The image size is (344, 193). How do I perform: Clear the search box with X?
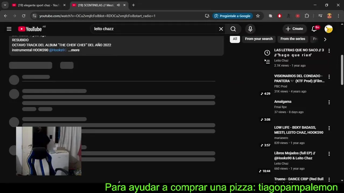pos(221,29)
